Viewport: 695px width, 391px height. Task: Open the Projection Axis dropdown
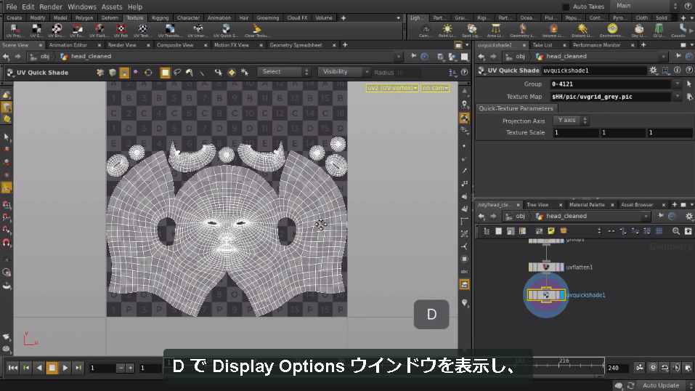pos(570,120)
